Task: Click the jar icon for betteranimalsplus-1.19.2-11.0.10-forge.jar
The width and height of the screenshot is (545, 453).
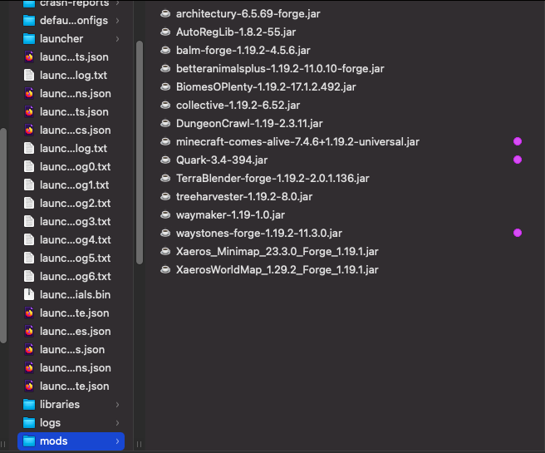Action: [x=165, y=68]
